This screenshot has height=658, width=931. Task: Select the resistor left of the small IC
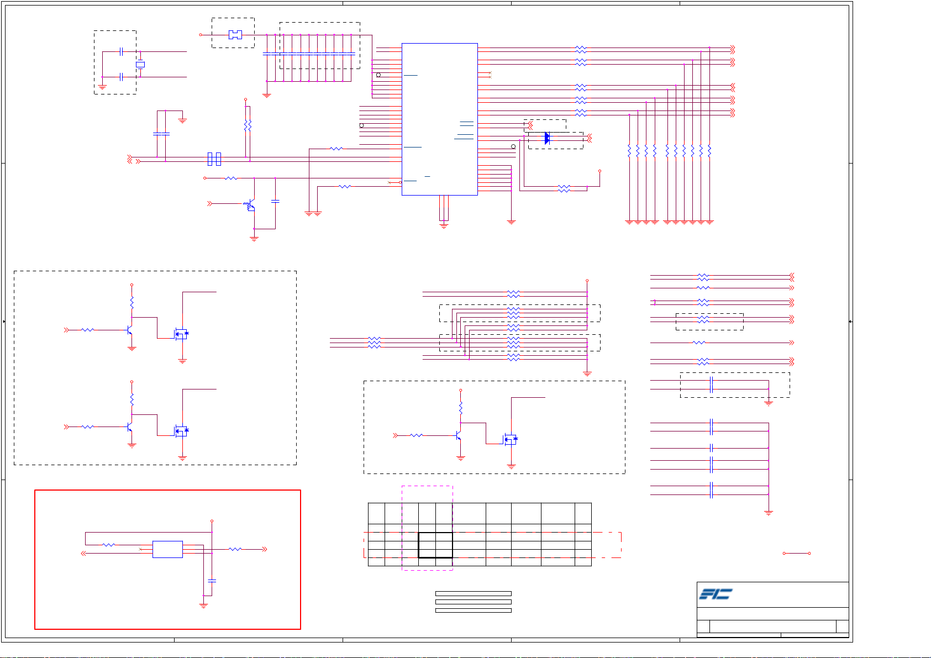coord(109,545)
